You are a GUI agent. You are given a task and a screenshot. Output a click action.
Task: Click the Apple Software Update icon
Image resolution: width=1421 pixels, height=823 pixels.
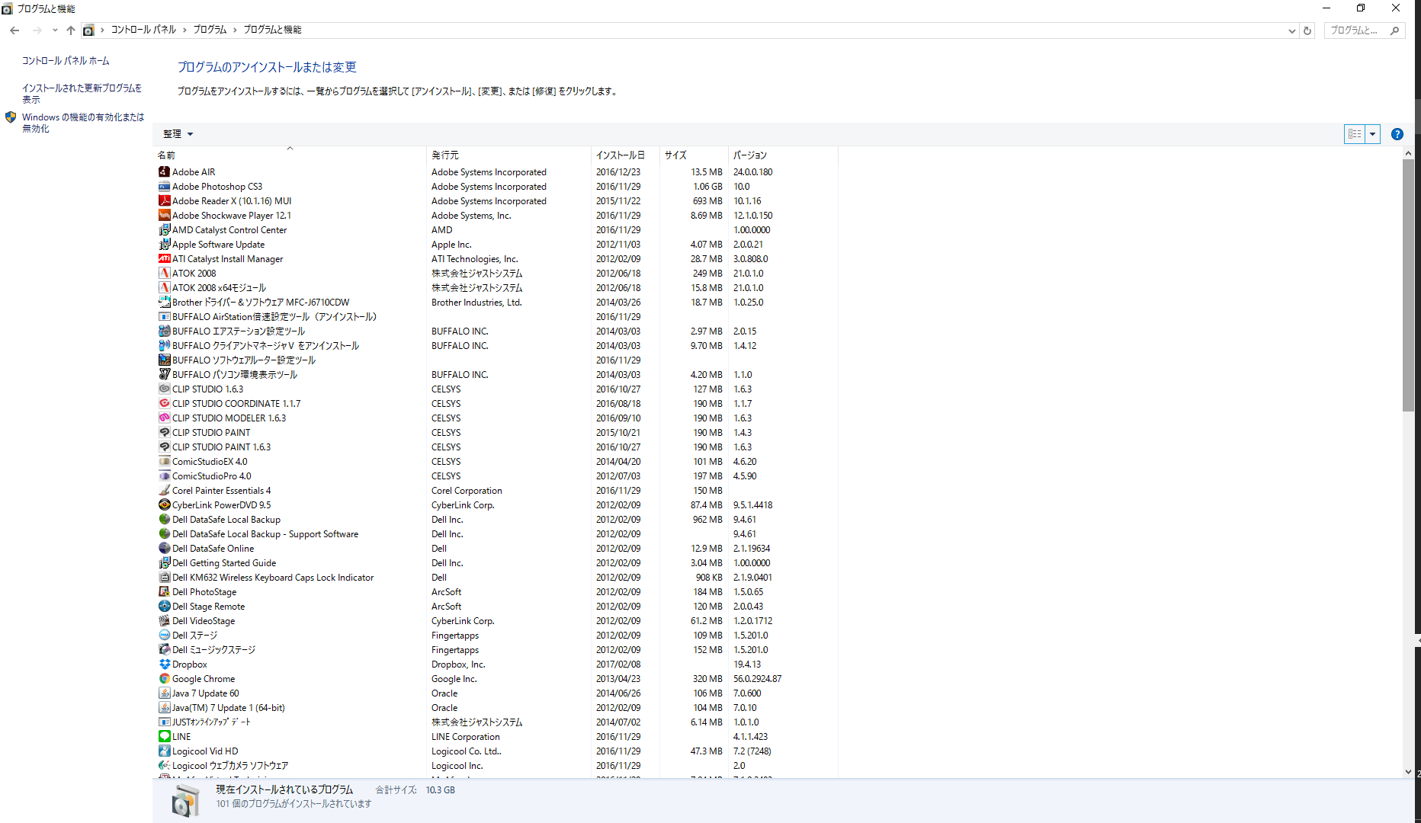[x=164, y=245]
